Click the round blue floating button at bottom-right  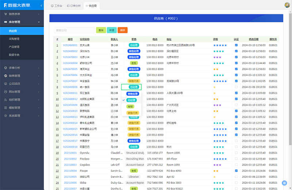284,183
